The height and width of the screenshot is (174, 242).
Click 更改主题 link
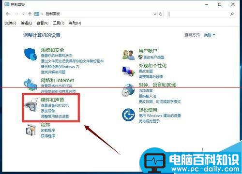coord(146,71)
